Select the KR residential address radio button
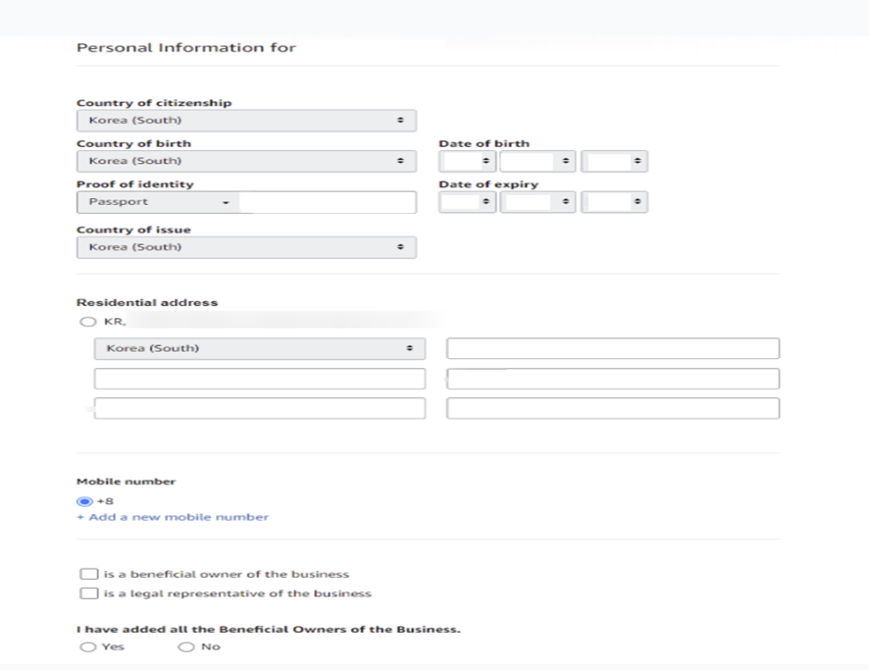 (87, 322)
